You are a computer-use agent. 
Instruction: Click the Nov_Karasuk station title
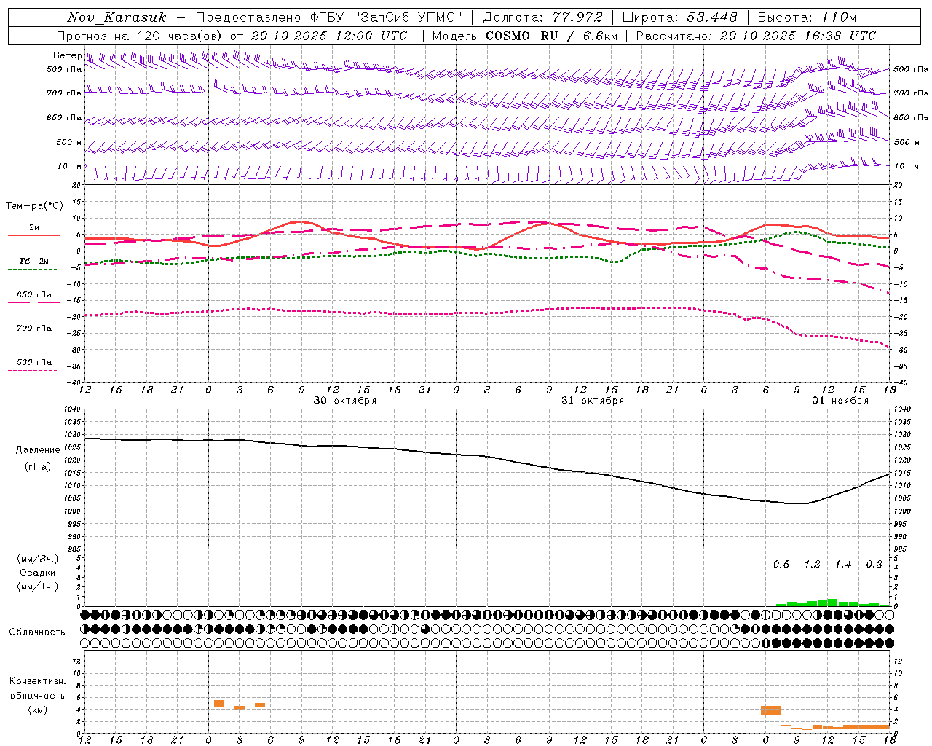pyautogui.click(x=116, y=17)
